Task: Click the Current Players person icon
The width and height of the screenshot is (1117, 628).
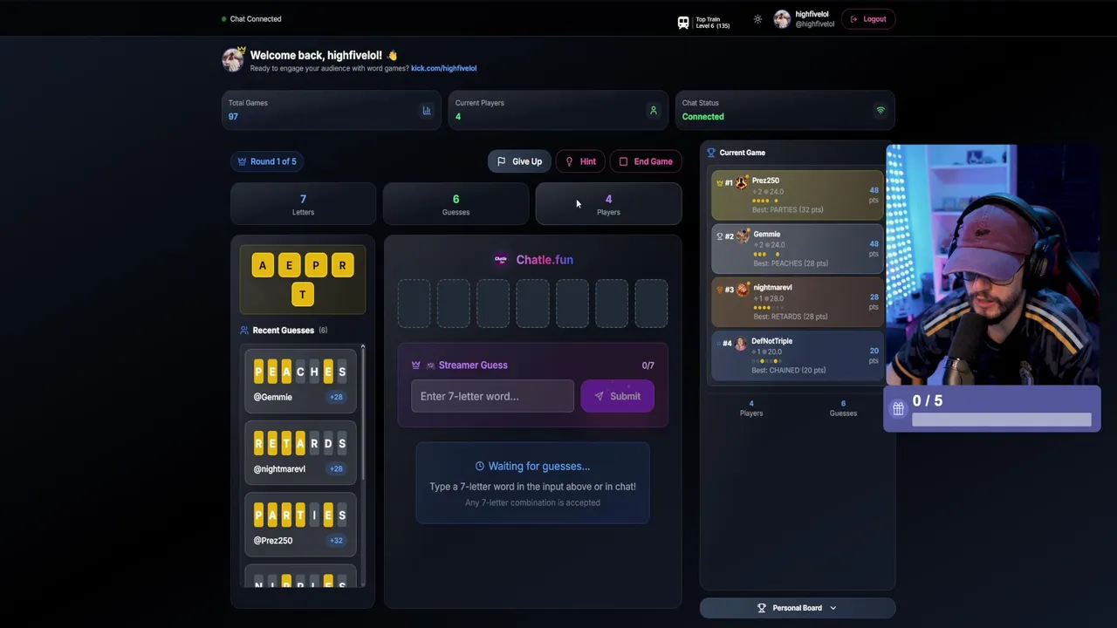Action: (x=653, y=111)
